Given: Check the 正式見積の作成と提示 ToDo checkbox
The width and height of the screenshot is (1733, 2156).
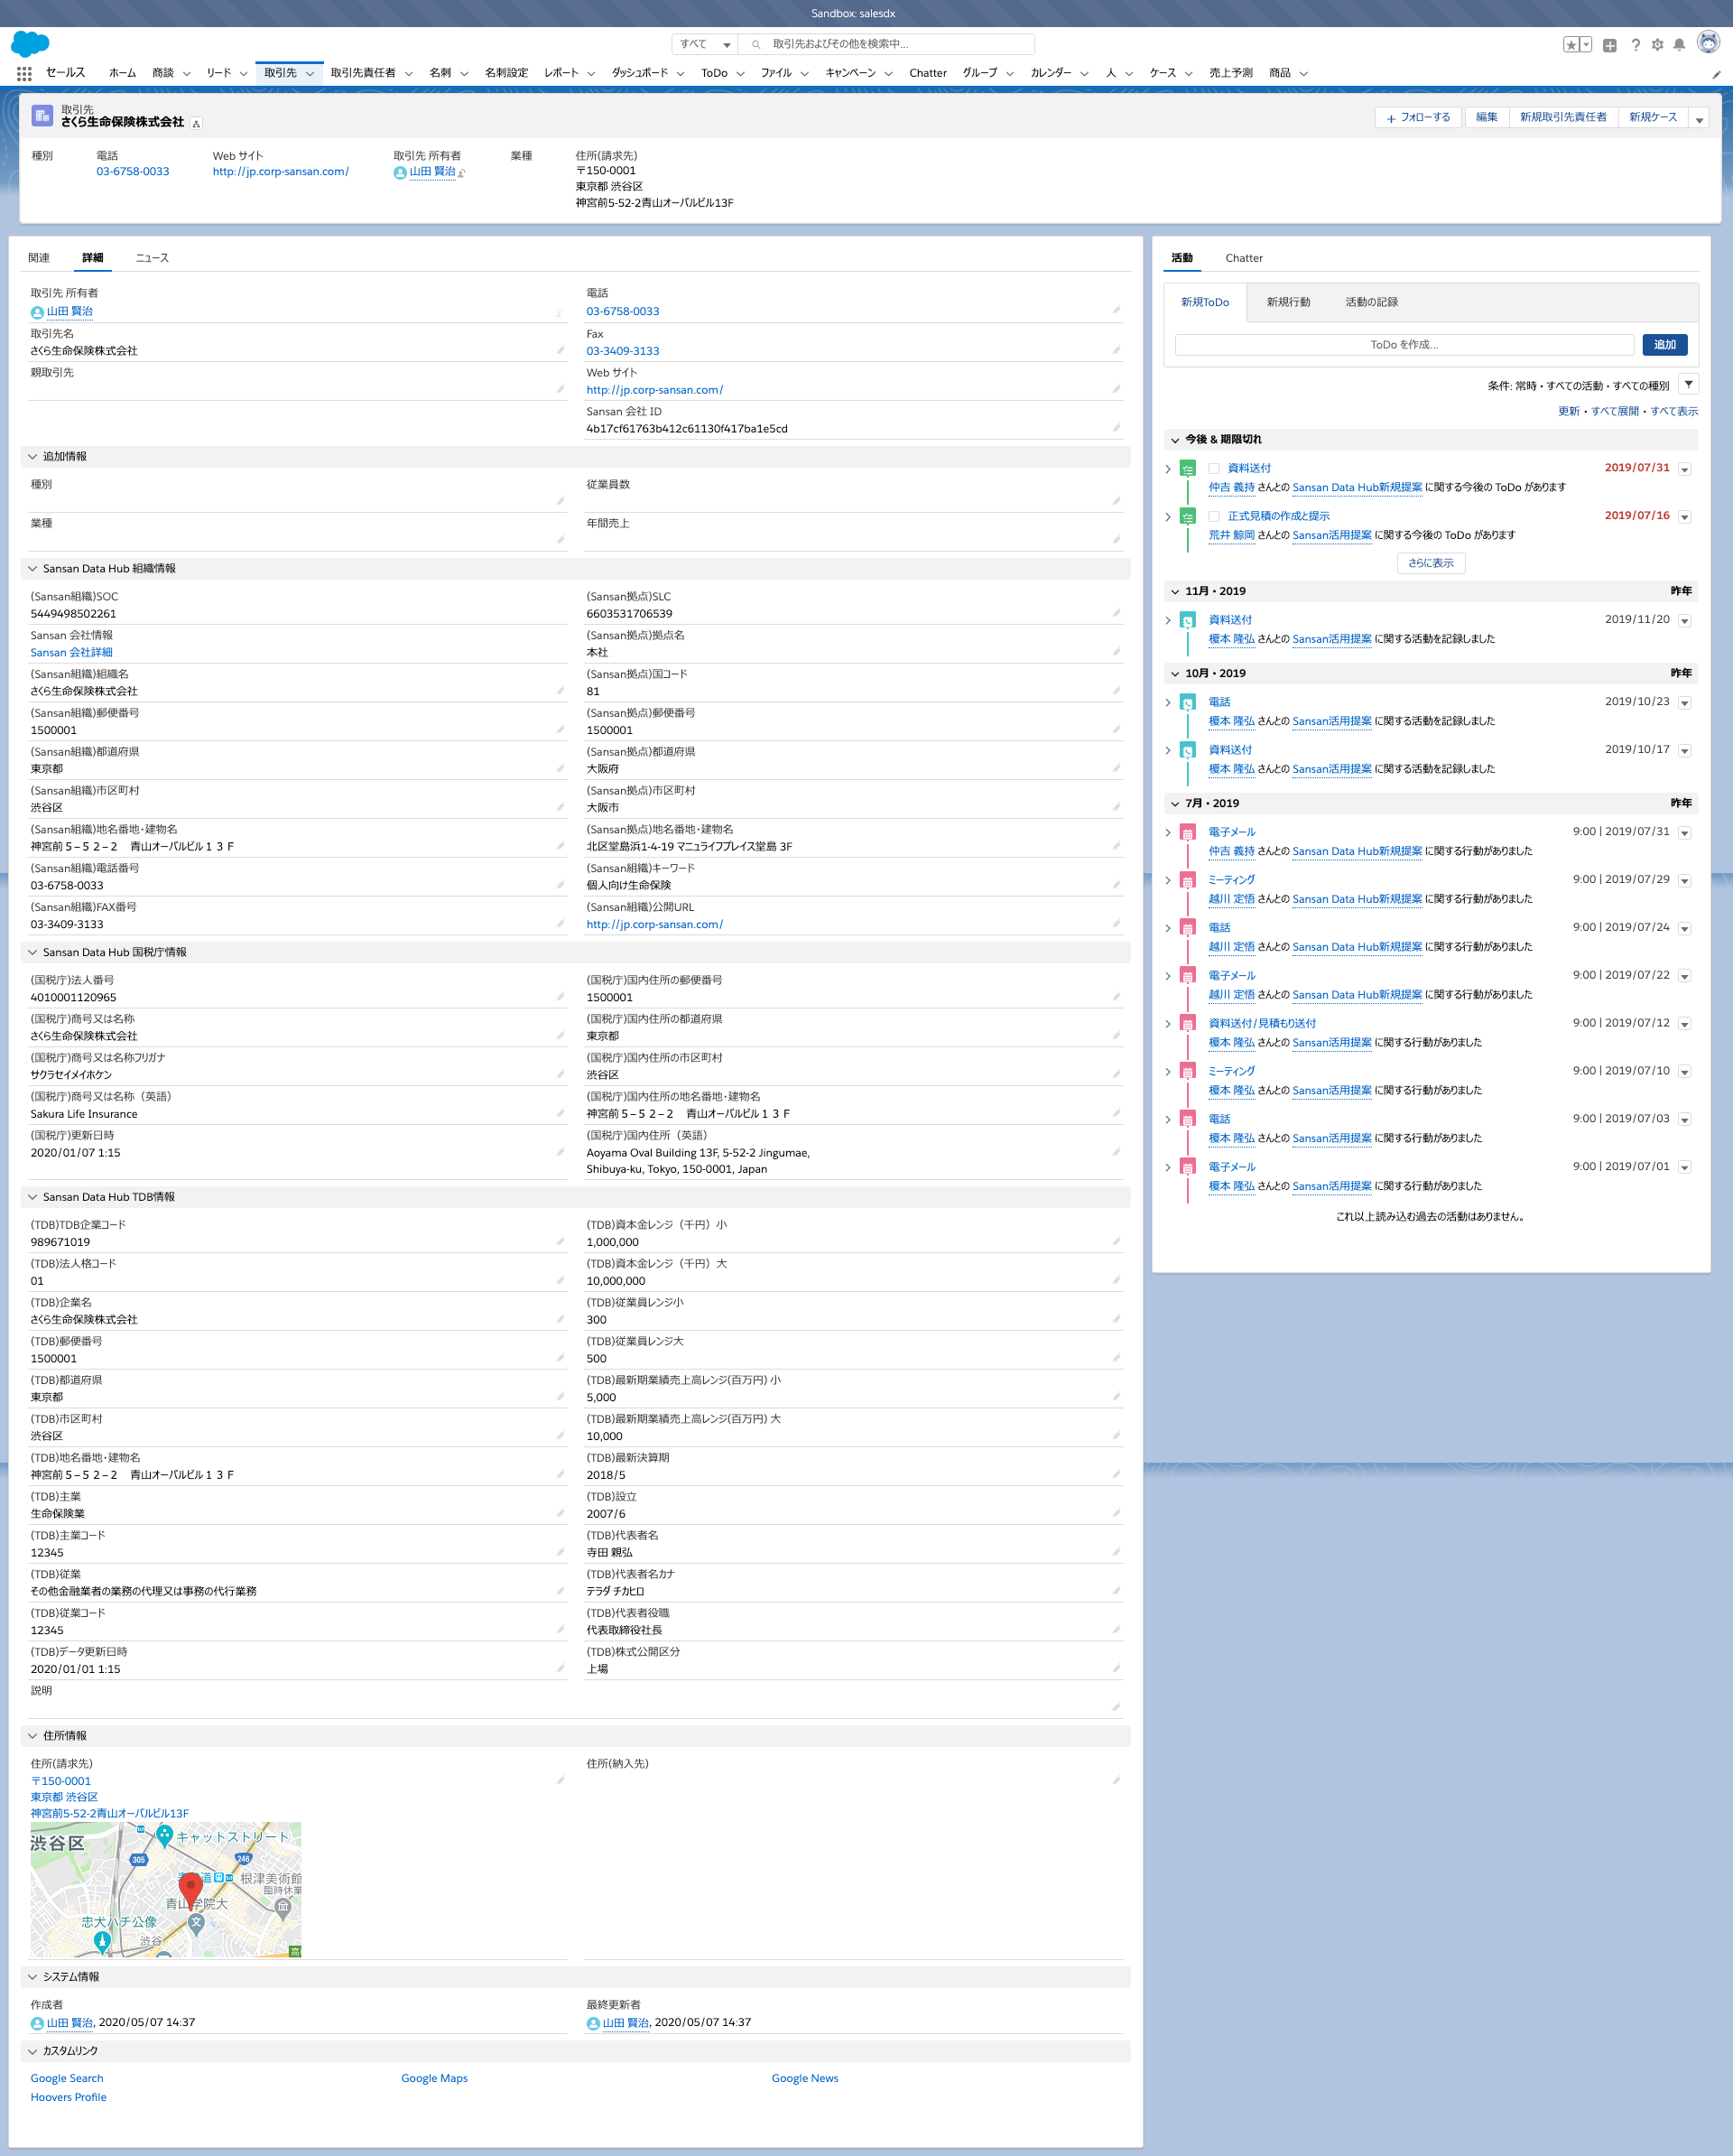Looking at the screenshot, I should coord(1213,517).
